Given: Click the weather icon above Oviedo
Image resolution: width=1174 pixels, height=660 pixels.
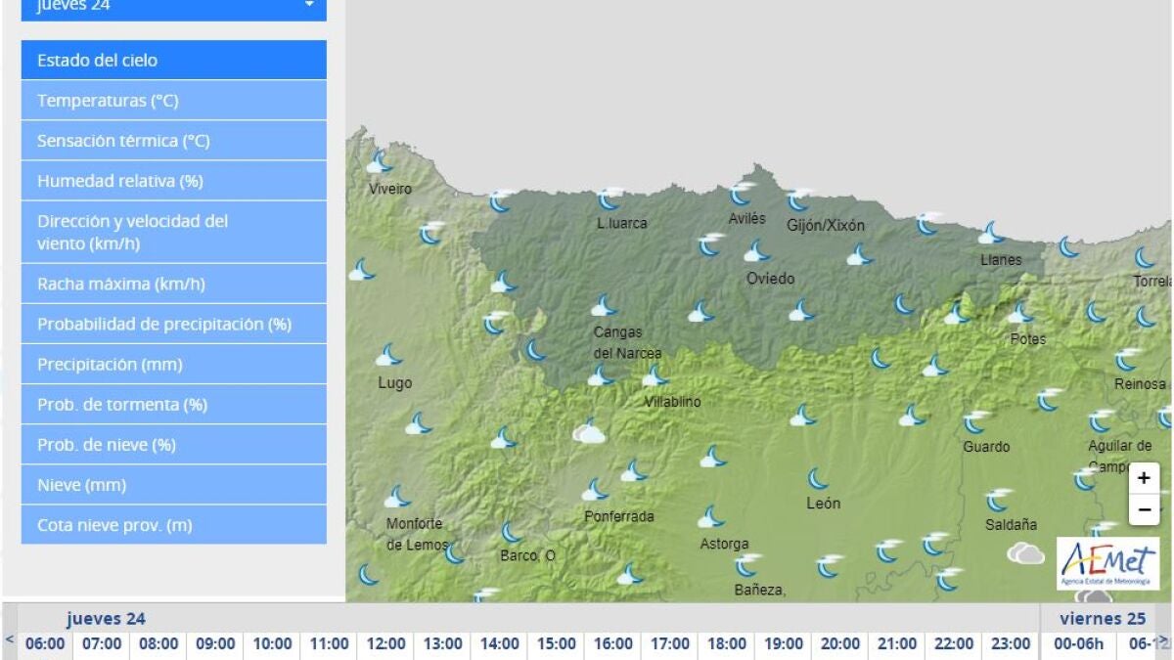Looking at the screenshot, I should pyautogui.click(x=757, y=252).
